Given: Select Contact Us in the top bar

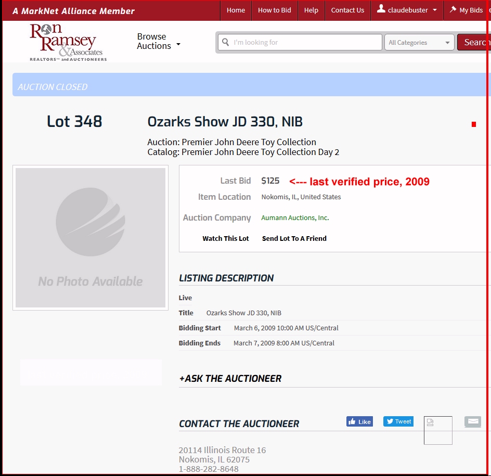Looking at the screenshot, I should coord(347,10).
